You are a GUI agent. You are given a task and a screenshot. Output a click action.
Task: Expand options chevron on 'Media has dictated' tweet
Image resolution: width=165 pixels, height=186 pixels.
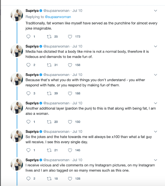(x=155, y=46)
